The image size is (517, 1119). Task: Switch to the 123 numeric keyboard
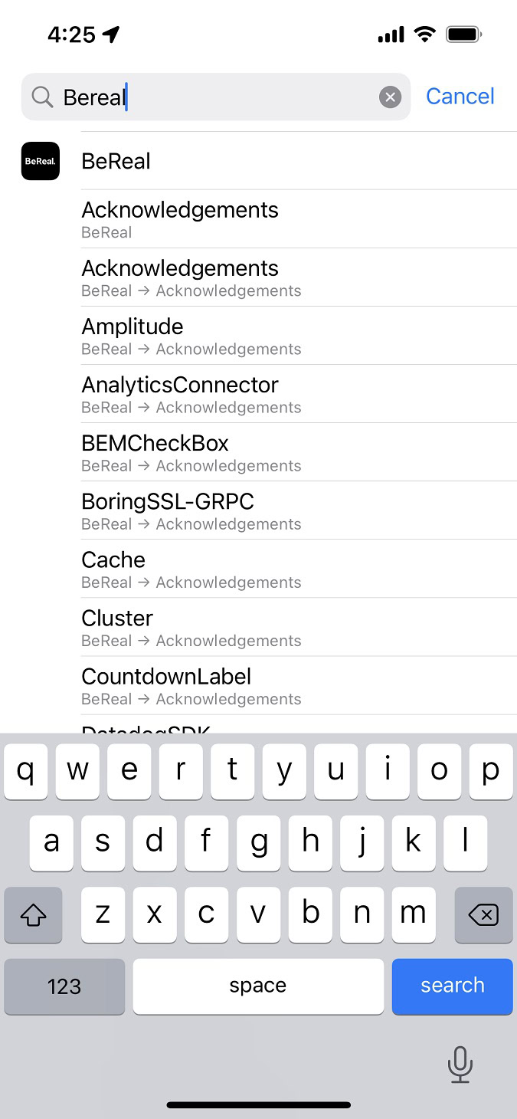click(64, 986)
